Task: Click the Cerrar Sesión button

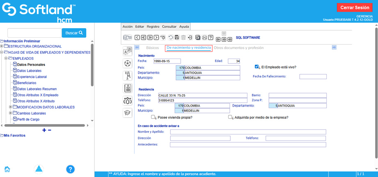Action: [355, 8]
